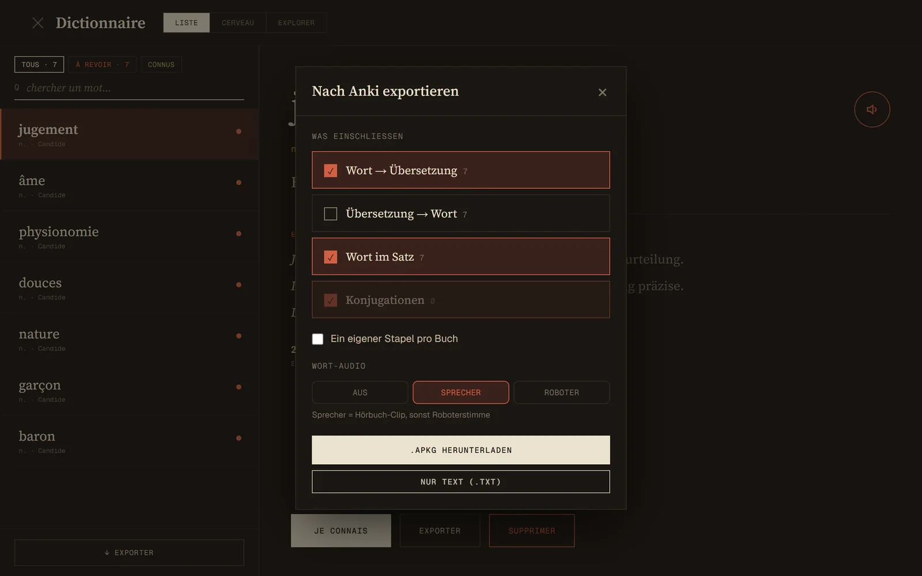Close the Dictionnaire panel with the X icon
This screenshot has width=922, height=576.
click(x=38, y=23)
